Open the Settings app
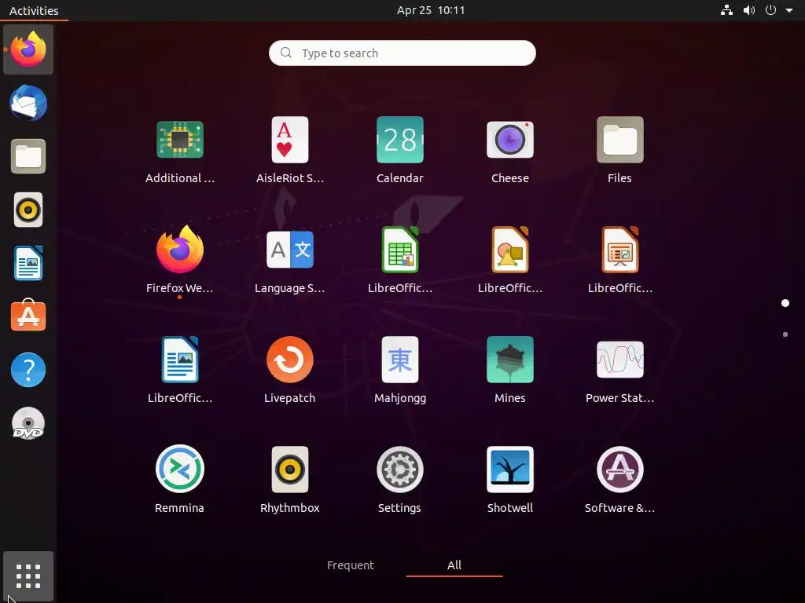This screenshot has width=805, height=603. [400, 470]
